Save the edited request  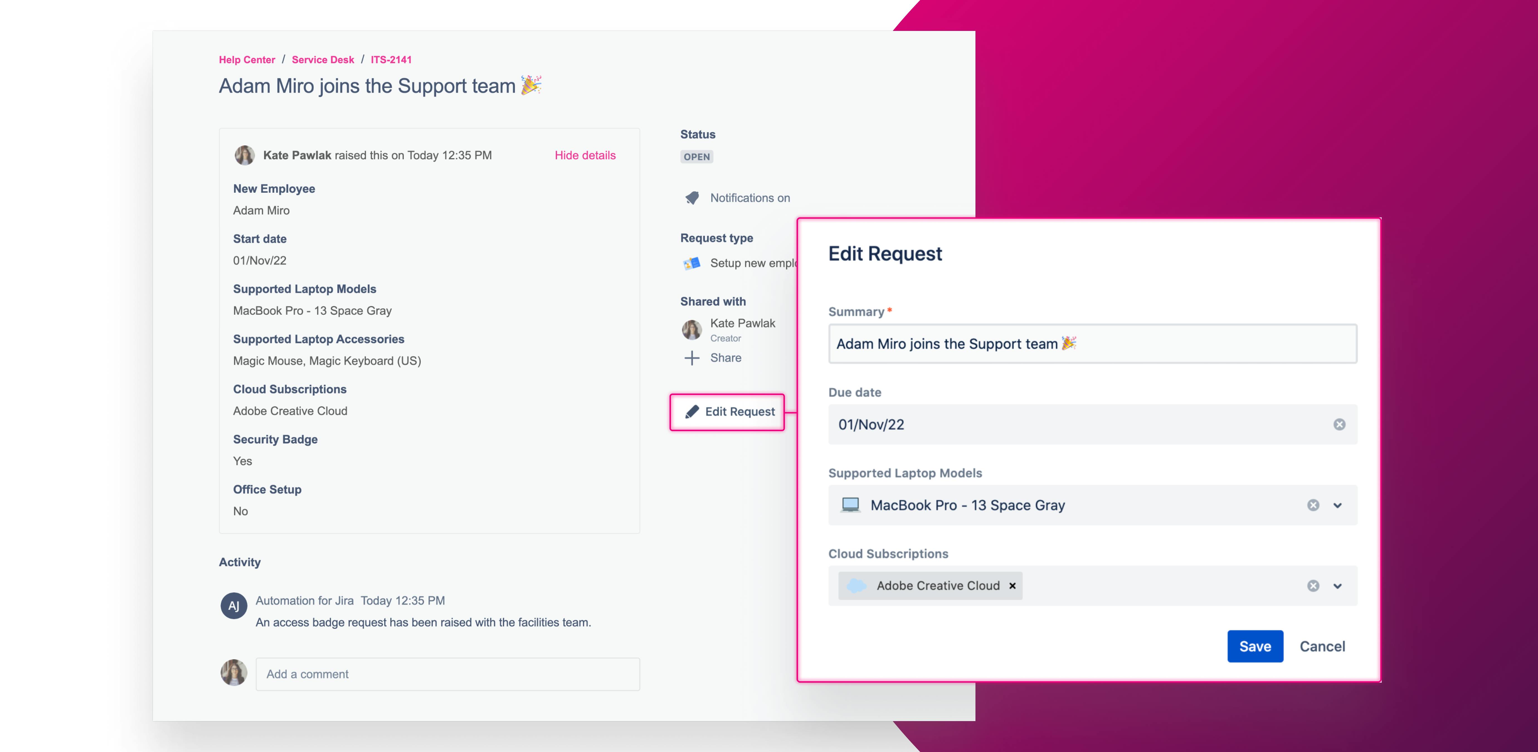(x=1255, y=646)
